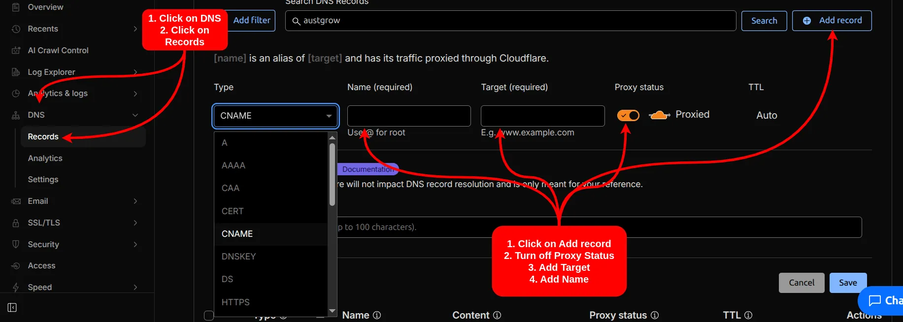Open DNS Records page in sidebar
The height and width of the screenshot is (322, 903).
pyautogui.click(x=83, y=136)
